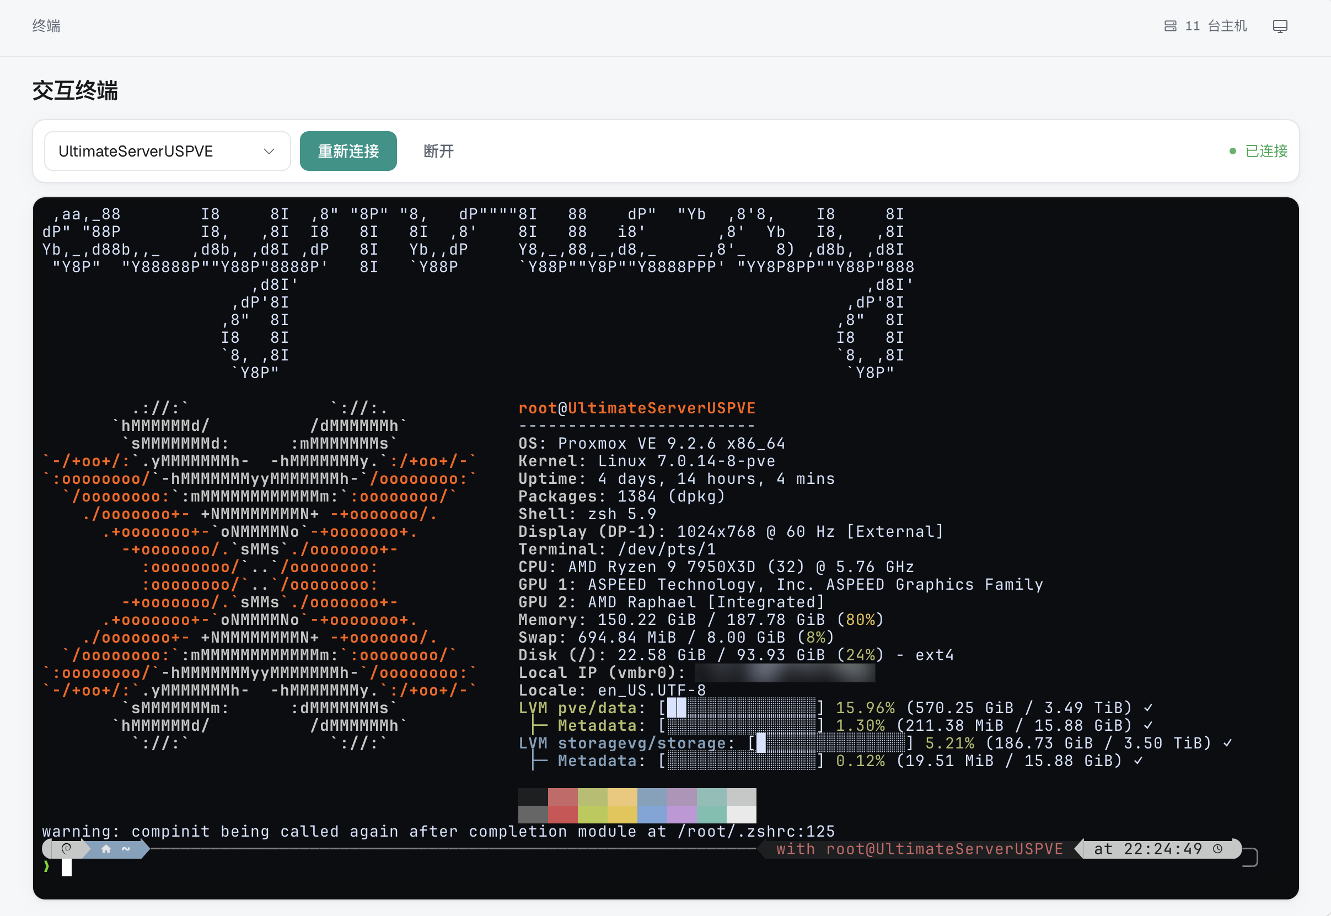The image size is (1331, 916).
Task: Click 'with root@UltimateServerUSPVE' in the prompt
Action: coord(919,849)
